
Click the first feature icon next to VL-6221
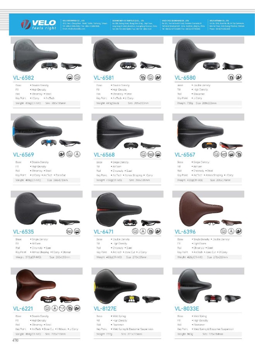click(x=47, y=308)
